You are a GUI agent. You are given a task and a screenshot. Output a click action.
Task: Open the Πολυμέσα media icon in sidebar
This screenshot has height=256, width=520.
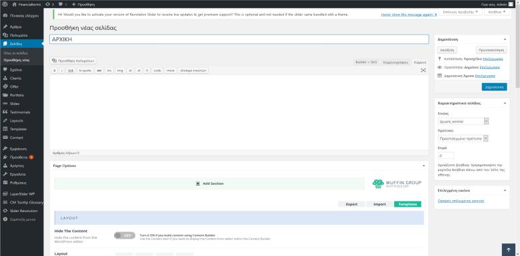click(x=5, y=35)
